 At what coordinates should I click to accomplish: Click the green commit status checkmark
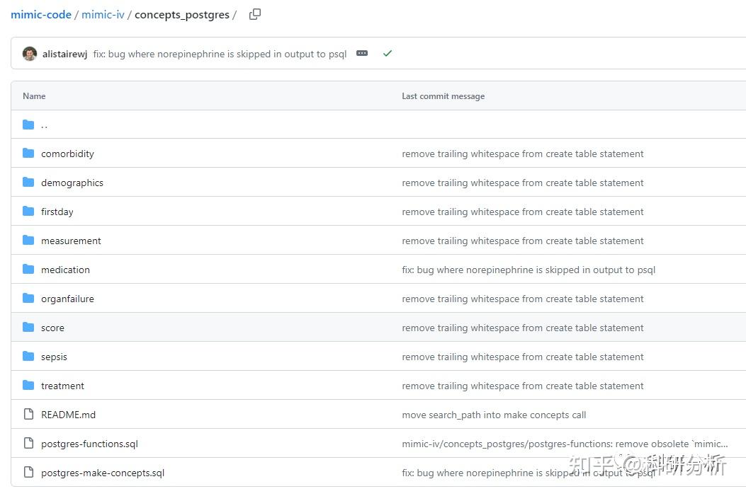click(x=387, y=54)
